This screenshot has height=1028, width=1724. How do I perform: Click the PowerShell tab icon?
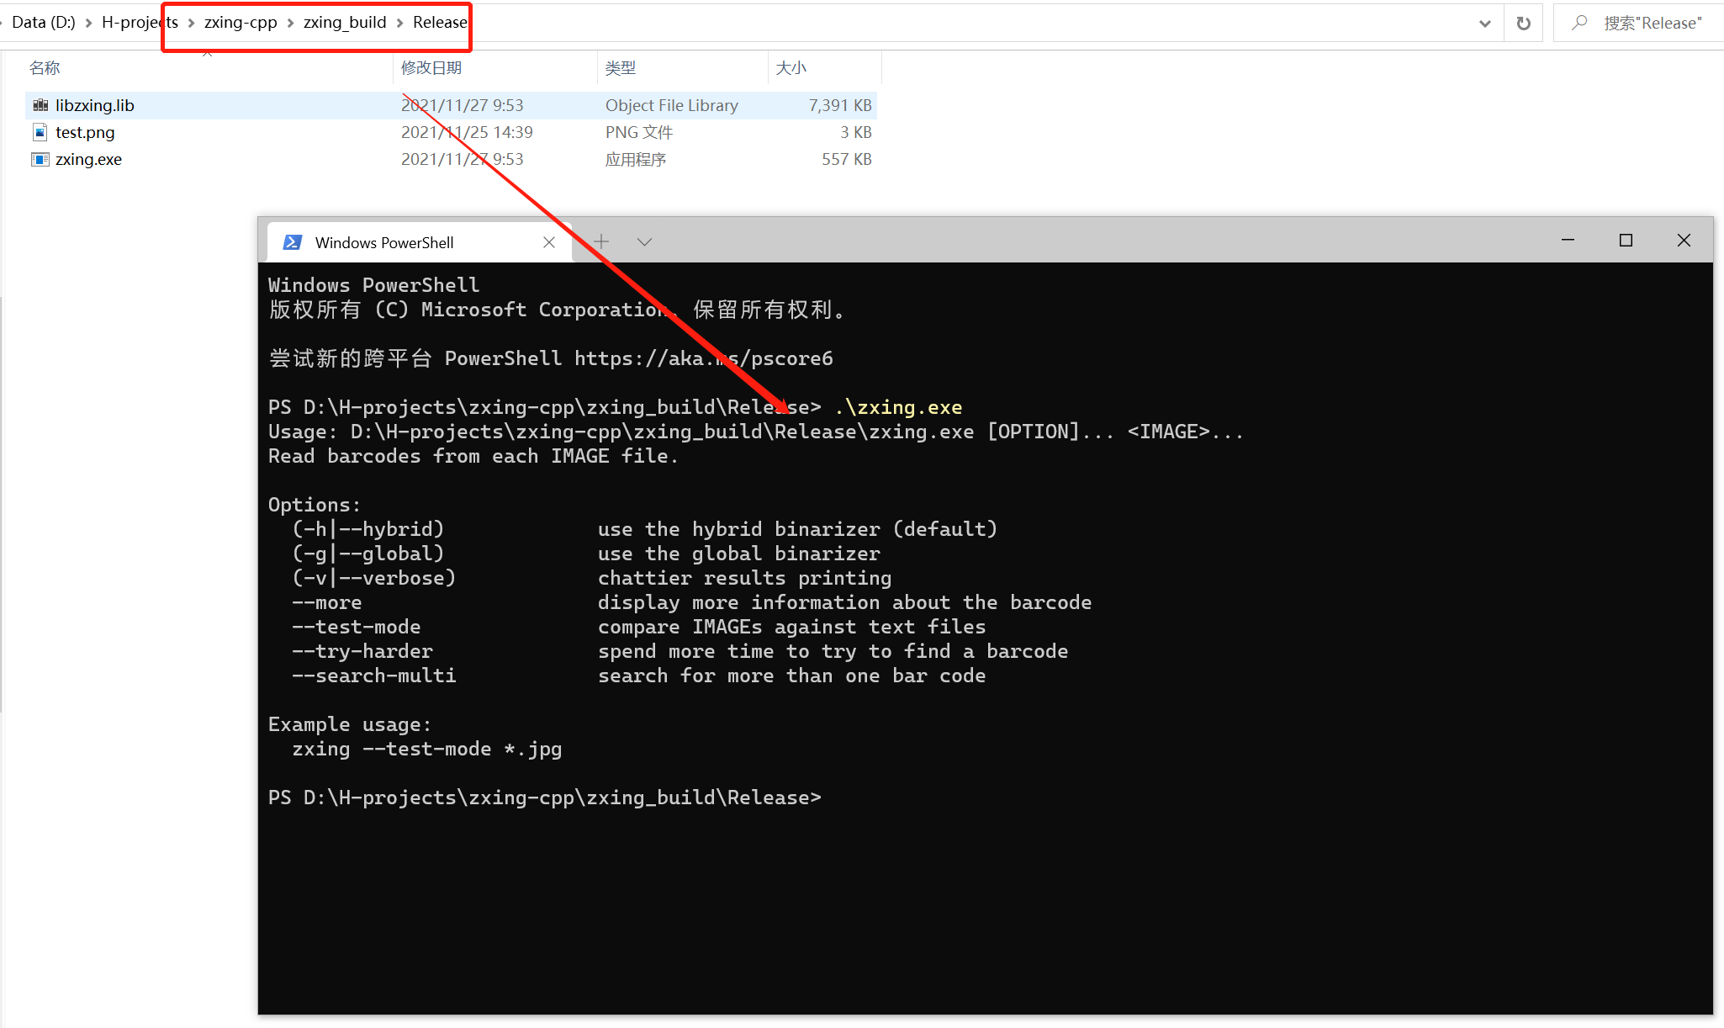[x=292, y=242]
